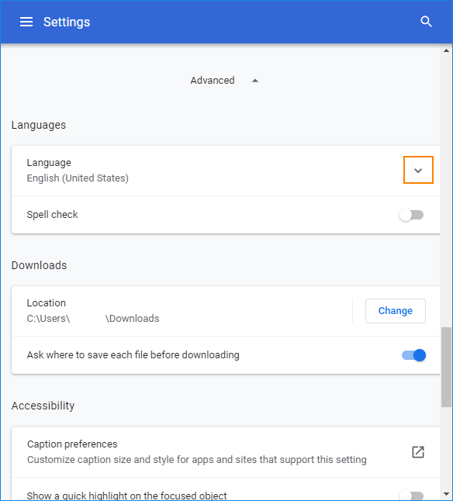
Task: Click the Spell check label
Action: [53, 214]
